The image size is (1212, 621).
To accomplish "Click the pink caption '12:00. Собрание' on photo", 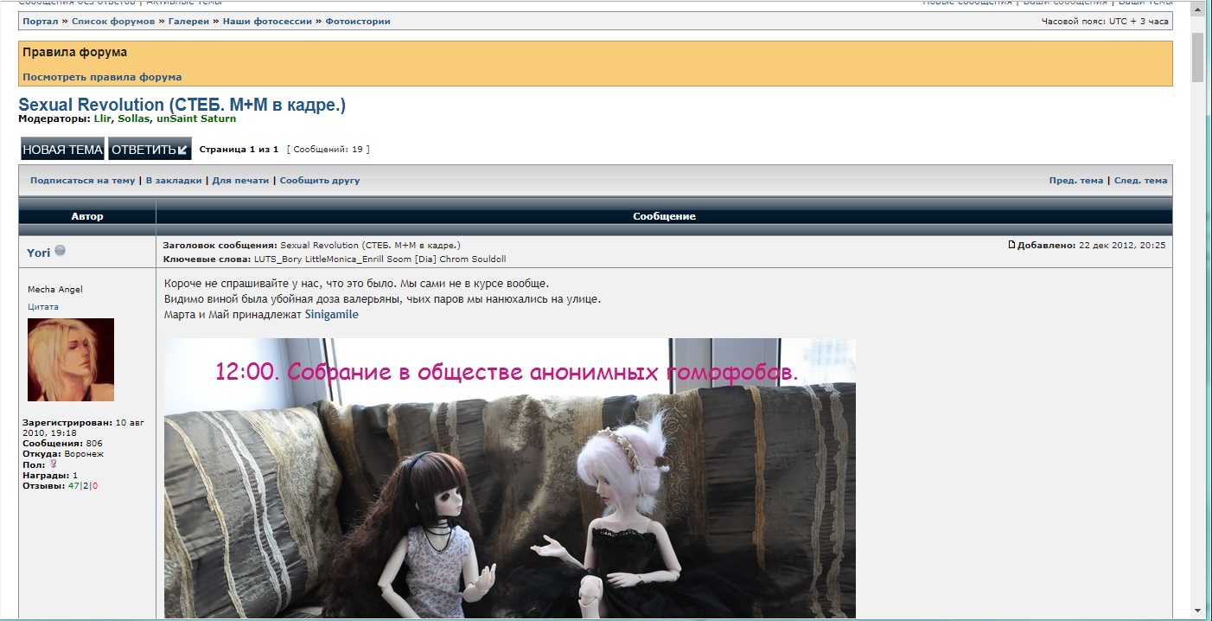I will 507,372.
